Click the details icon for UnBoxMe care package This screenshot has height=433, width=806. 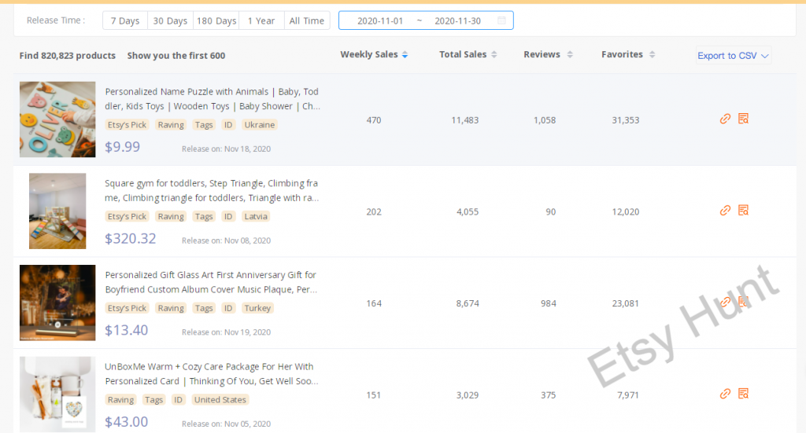[743, 394]
